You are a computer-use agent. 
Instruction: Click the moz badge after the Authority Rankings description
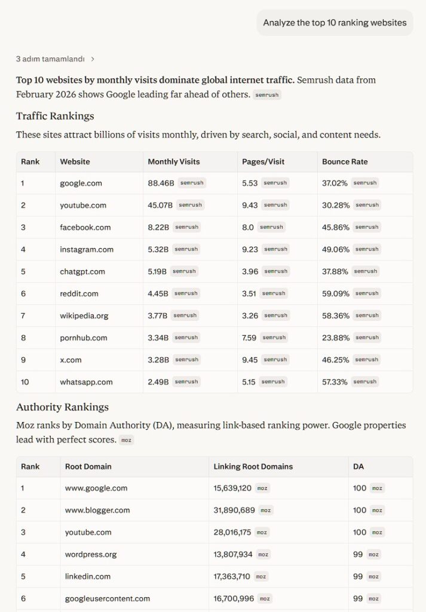pyautogui.click(x=126, y=440)
